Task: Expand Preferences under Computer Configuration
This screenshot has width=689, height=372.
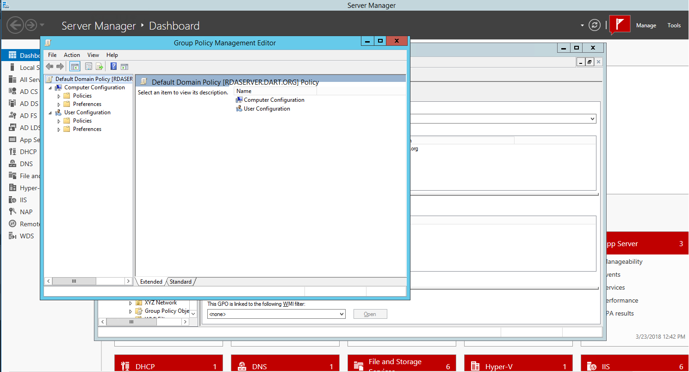Action: pyautogui.click(x=59, y=105)
